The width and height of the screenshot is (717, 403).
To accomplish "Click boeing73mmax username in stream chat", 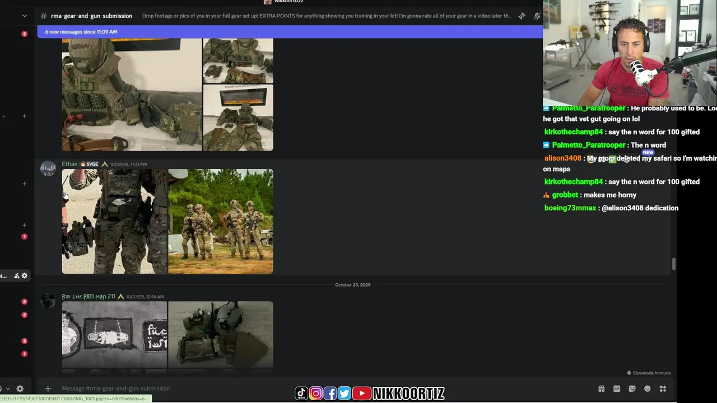I will click(x=570, y=208).
